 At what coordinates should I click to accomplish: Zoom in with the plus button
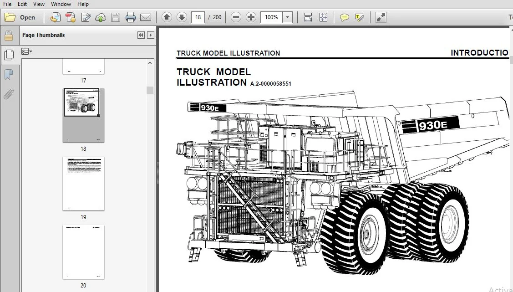pyautogui.click(x=251, y=17)
